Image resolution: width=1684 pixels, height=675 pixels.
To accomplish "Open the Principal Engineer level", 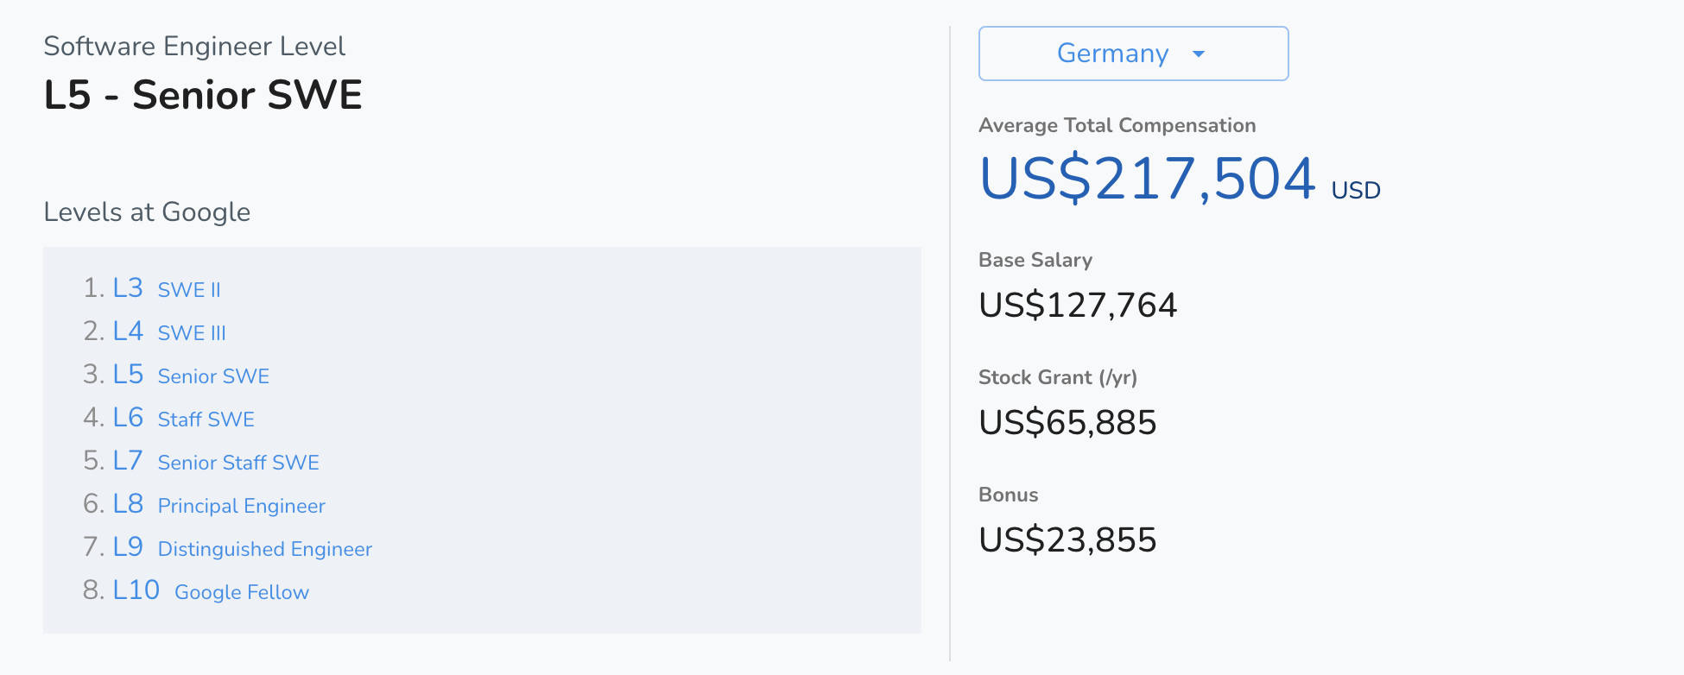I will (x=241, y=506).
